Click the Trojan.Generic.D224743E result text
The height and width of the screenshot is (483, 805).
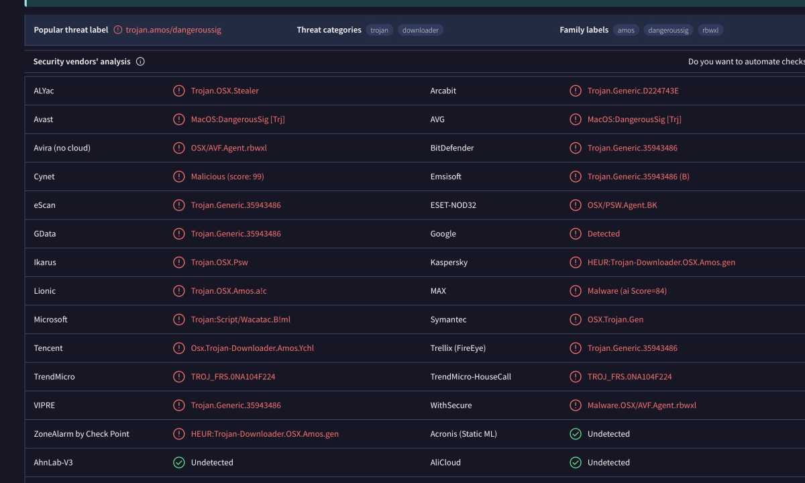(633, 91)
